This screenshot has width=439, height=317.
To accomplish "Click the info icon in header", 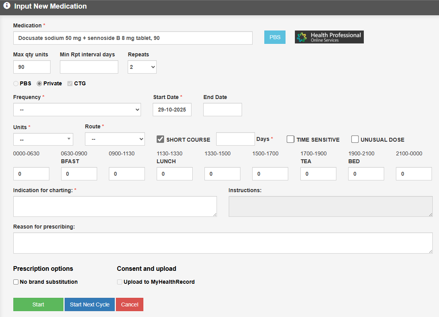I will pyautogui.click(x=7, y=6).
